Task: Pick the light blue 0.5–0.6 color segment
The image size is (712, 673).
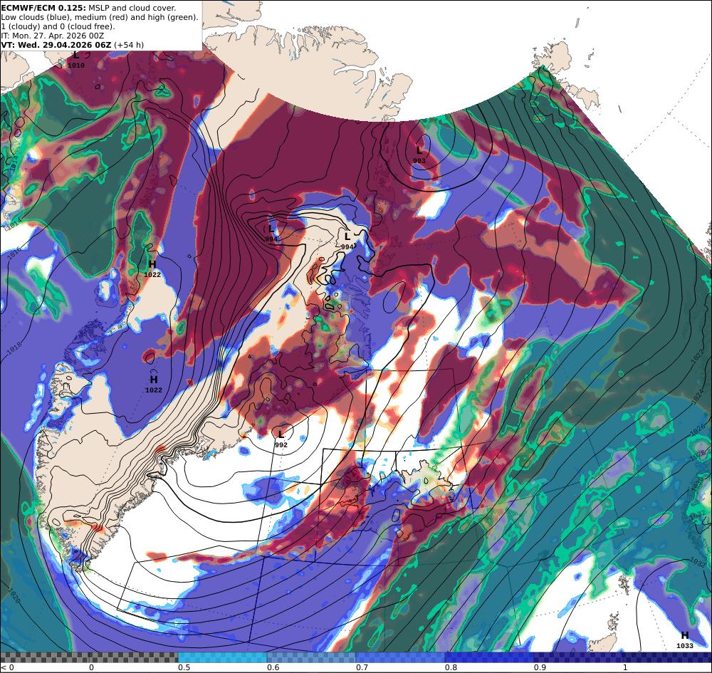Action: (222, 657)
